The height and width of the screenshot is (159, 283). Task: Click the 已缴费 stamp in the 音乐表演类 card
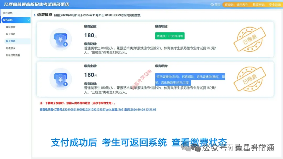[x=250, y=79]
